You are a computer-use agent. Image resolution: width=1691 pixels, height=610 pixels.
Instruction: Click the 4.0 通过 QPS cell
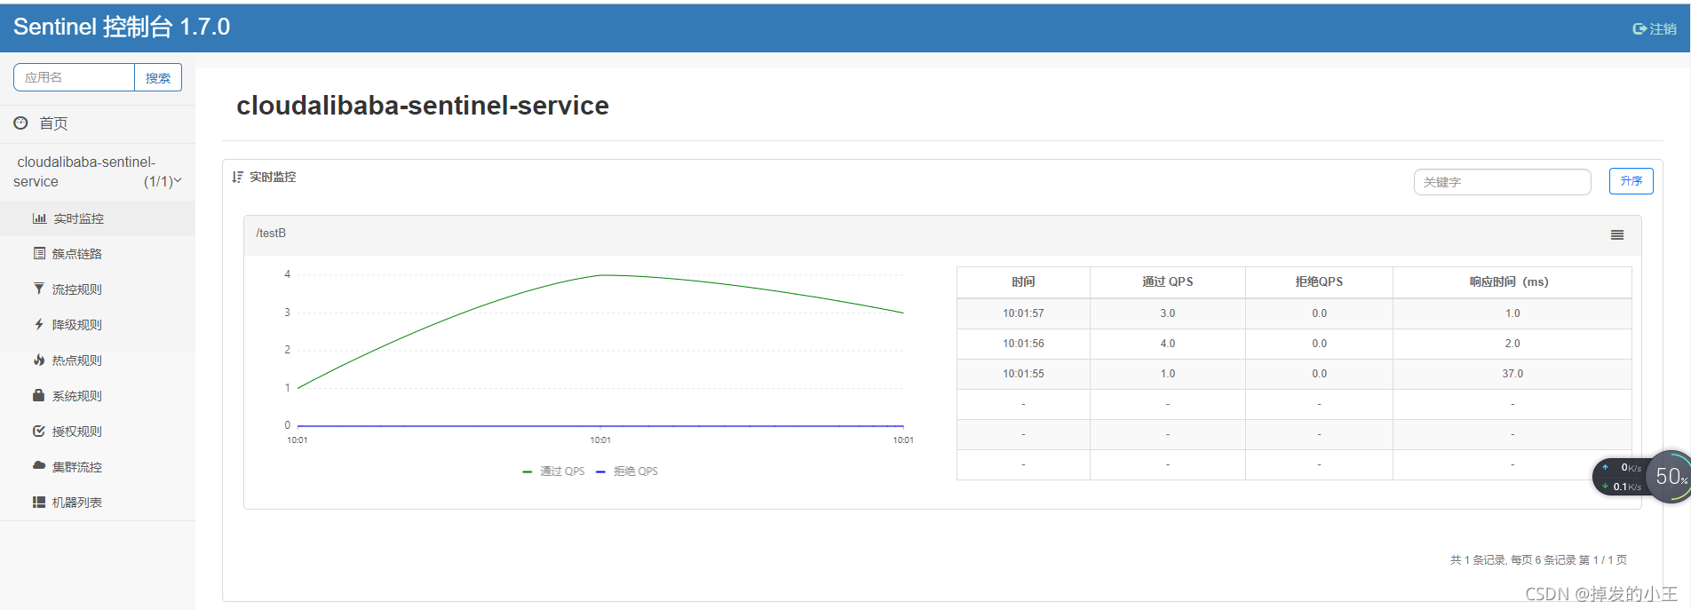pyautogui.click(x=1168, y=344)
